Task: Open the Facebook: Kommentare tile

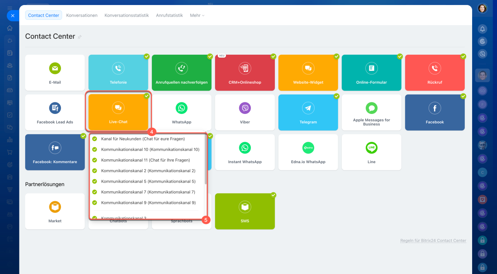Action: [x=55, y=152]
